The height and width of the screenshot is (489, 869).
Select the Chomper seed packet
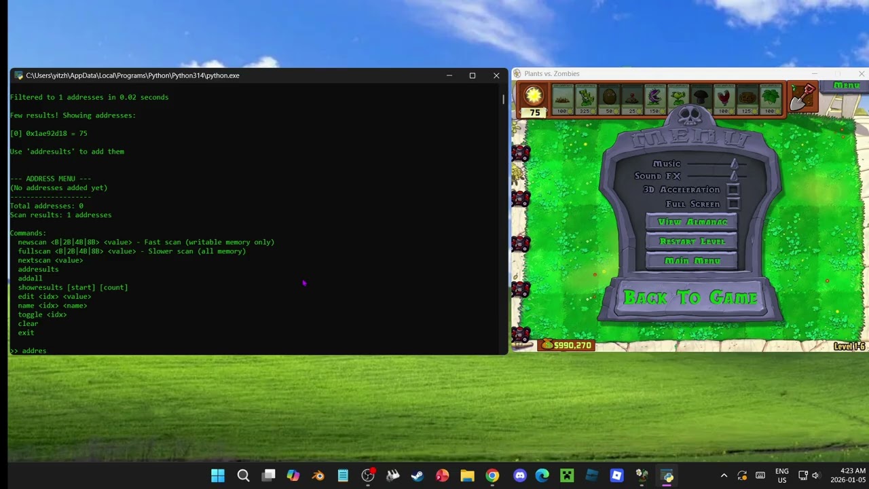(655, 99)
